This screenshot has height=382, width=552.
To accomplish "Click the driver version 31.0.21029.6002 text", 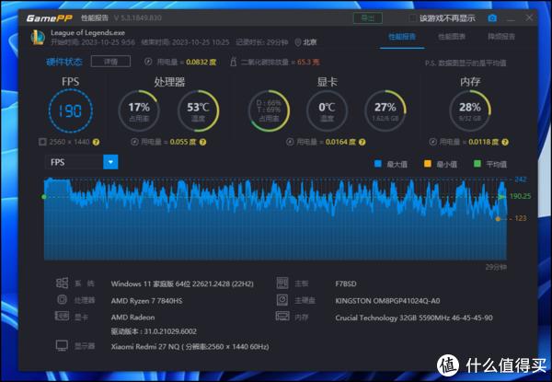I will pos(154,331).
